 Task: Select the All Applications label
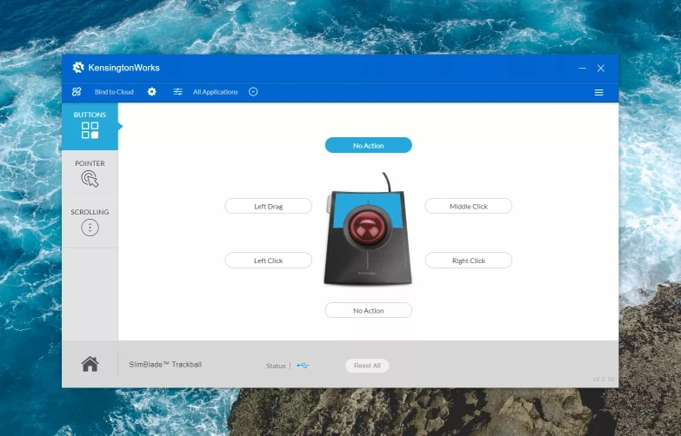point(216,91)
